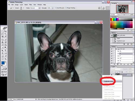Open the Image menu
Image resolution: width=135 pixels, height=101 pixels.
(17, 5)
